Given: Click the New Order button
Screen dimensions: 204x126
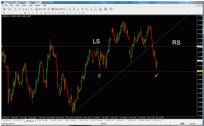Looking at the screenshot, I should pos(40,9).
